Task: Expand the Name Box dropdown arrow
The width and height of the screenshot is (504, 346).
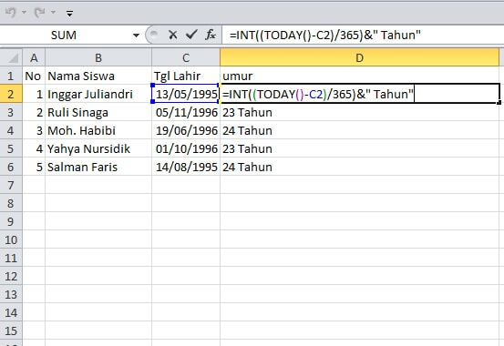Action: click(x=137, y=35)
